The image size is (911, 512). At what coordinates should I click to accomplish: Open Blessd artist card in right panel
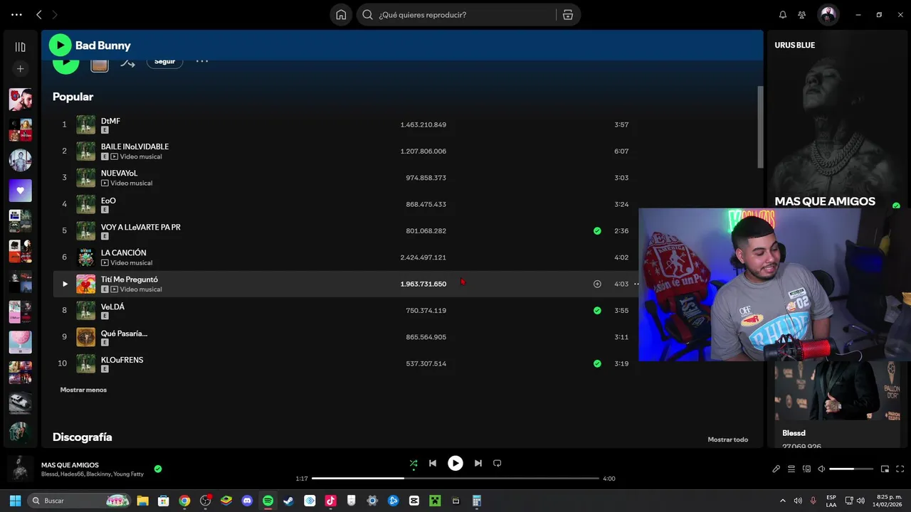point(836,404)
